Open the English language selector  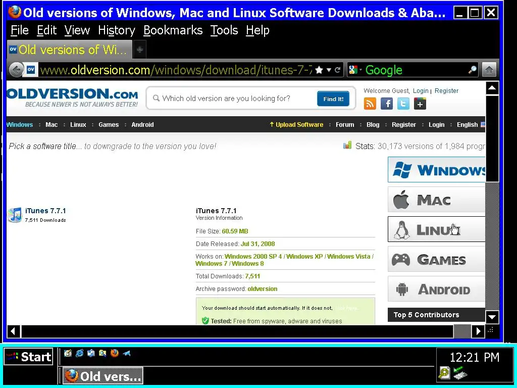(471, 124)
